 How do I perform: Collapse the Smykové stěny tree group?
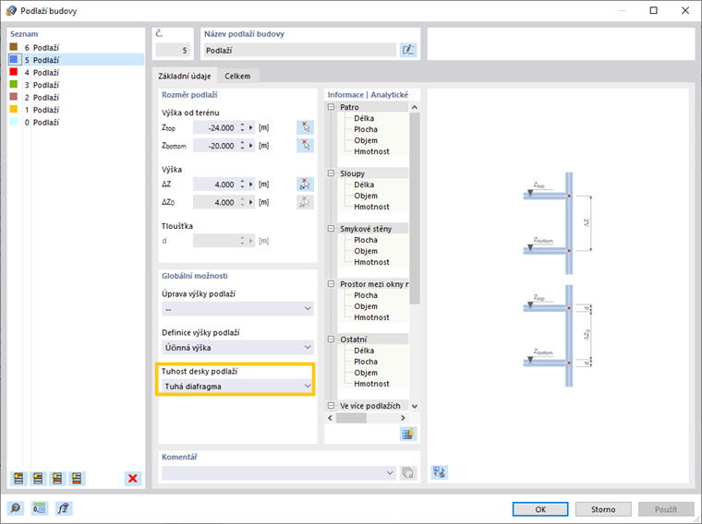click(332, 229)
